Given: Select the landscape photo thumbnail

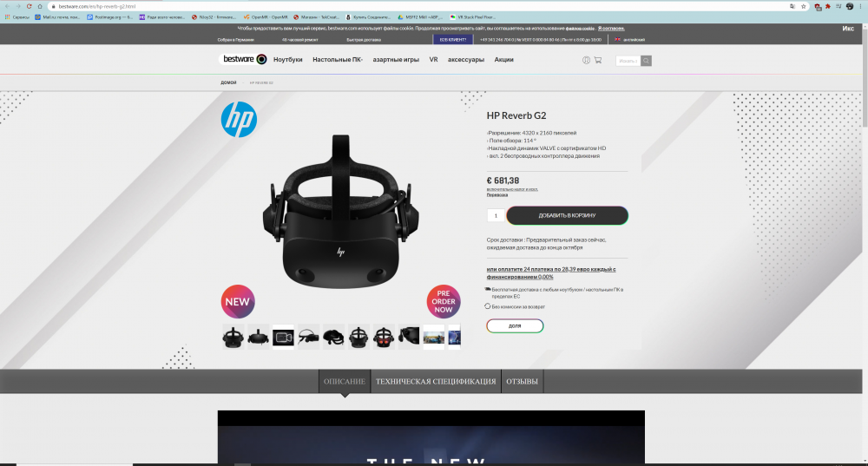Looking at the screenshot, I should pos(433,337).
